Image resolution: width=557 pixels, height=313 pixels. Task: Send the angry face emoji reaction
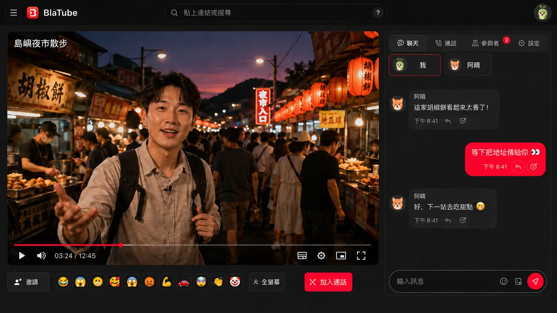click(149, 282)
